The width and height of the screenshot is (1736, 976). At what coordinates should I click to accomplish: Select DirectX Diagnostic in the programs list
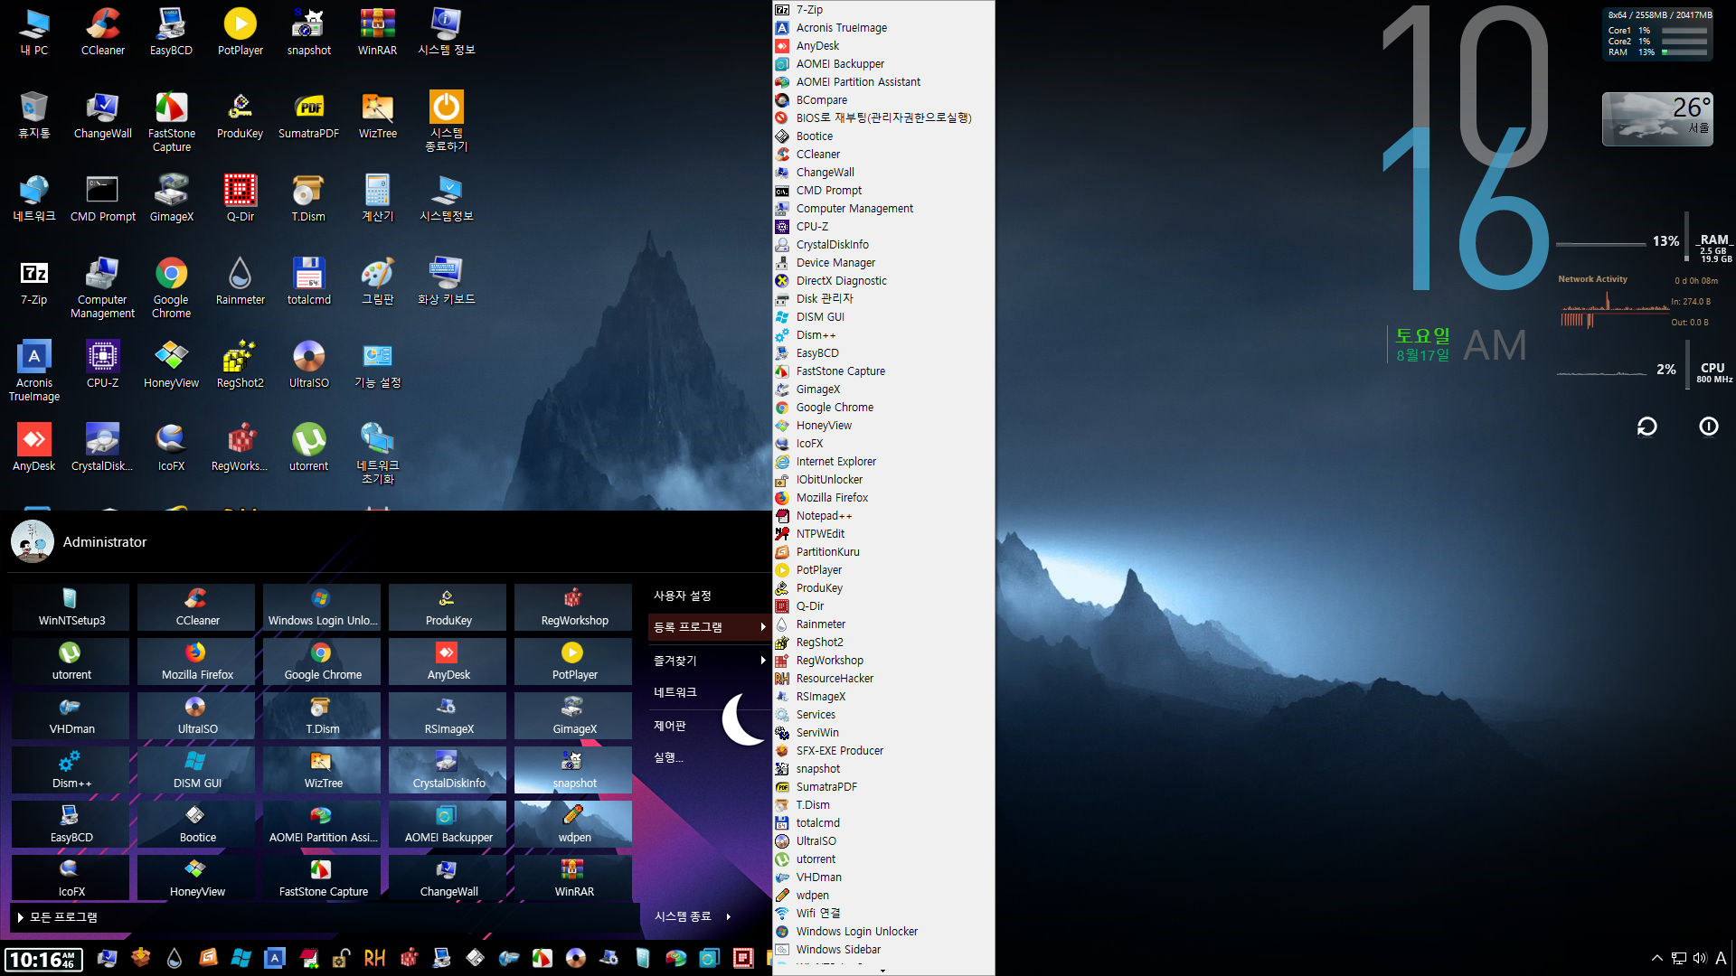[884, 281]
